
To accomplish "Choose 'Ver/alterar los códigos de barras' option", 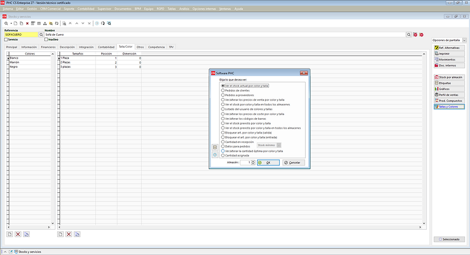I will click(x=223, y=119).
